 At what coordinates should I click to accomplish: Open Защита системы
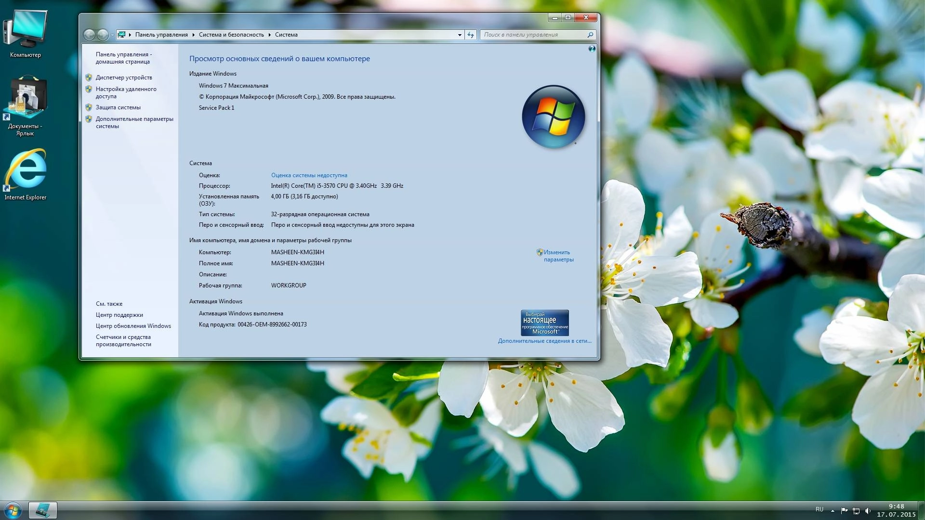[x=118, y=107]
